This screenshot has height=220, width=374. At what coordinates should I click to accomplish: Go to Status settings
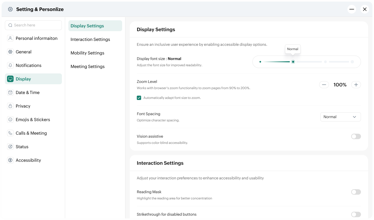(33, 147)
